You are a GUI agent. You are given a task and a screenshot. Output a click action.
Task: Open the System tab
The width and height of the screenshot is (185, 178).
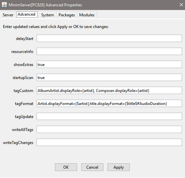pos(48,15)
